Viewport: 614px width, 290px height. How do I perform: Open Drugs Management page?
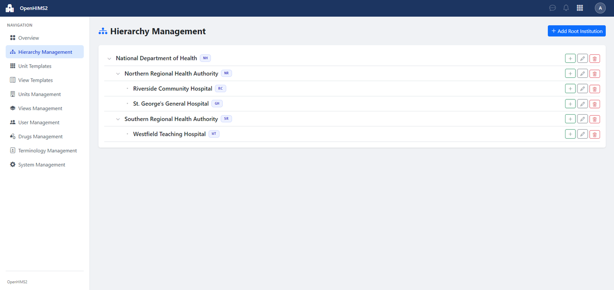(45, 136)
